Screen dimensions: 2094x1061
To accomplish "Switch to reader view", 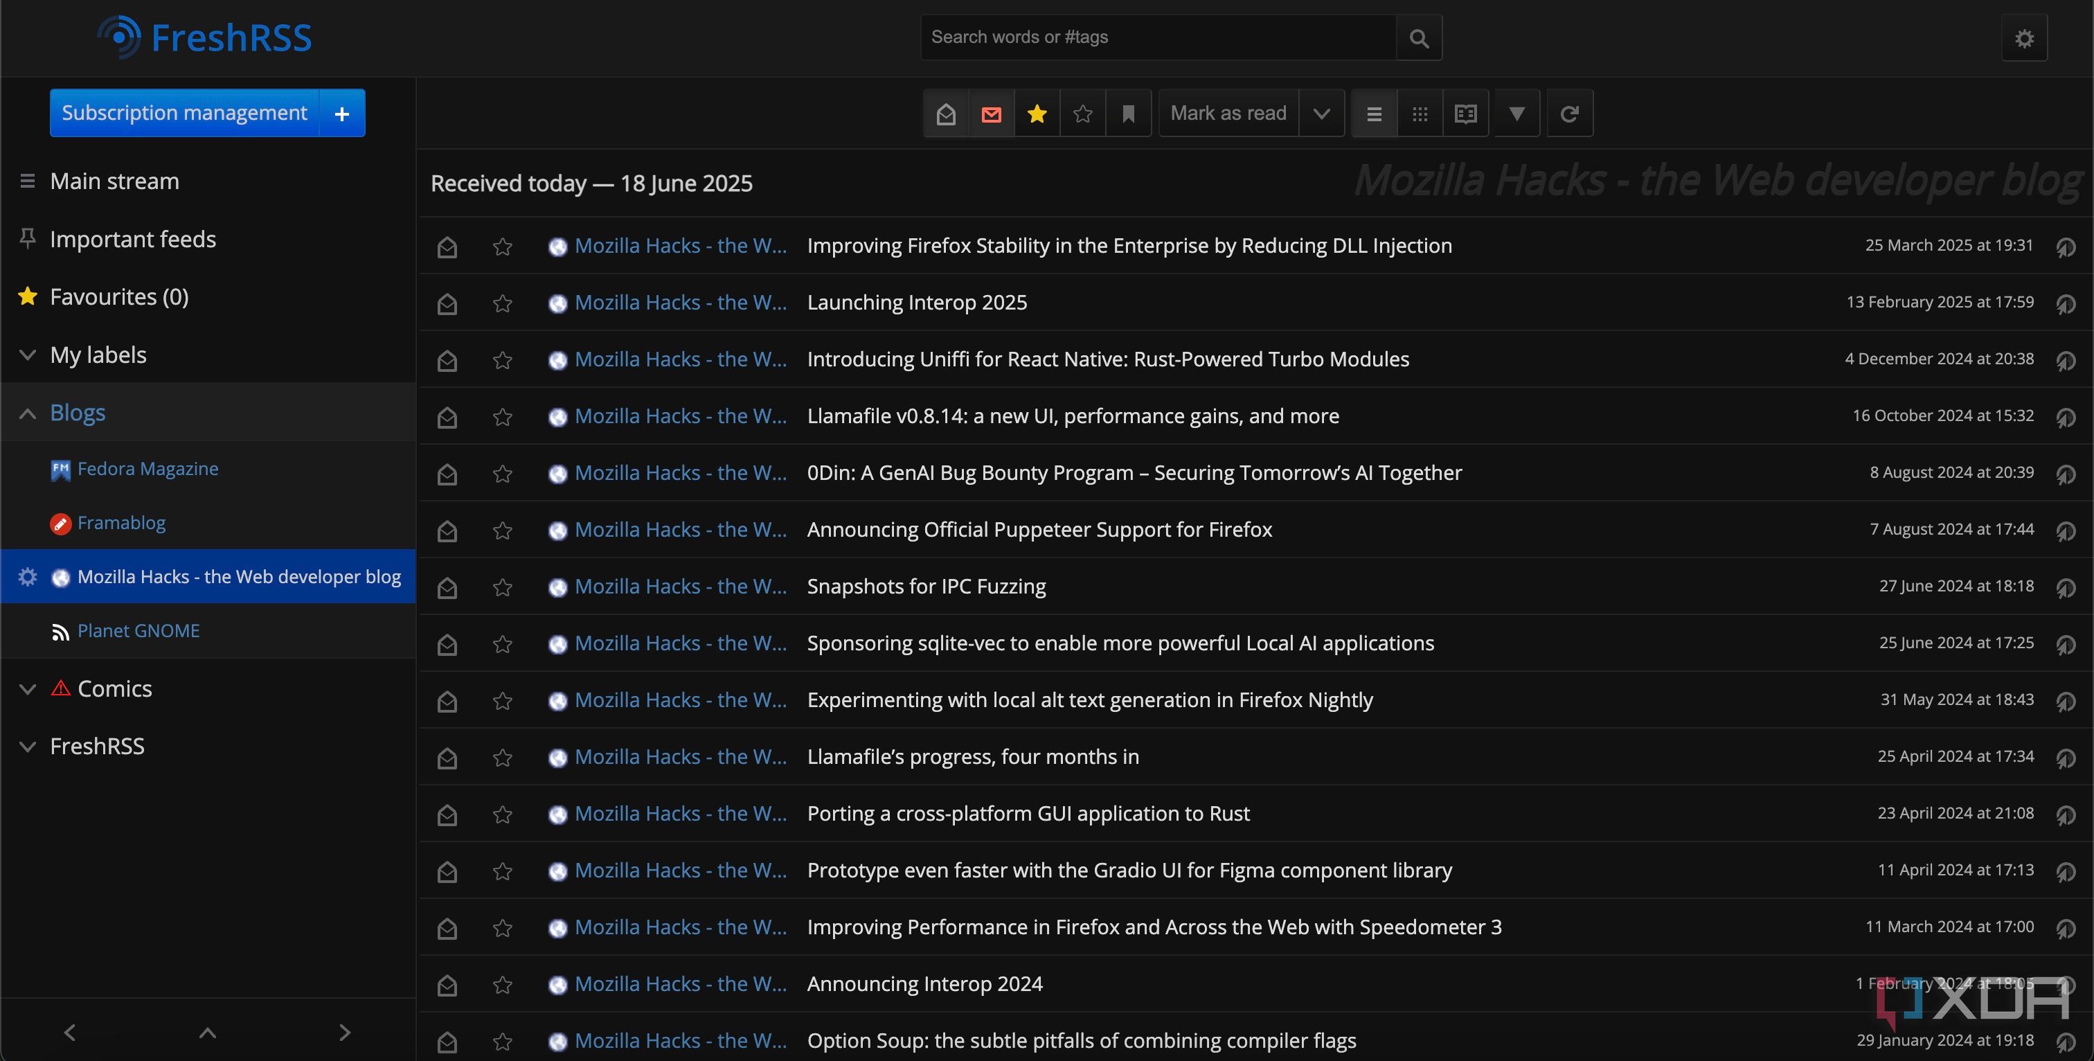I will point(1466,114).
